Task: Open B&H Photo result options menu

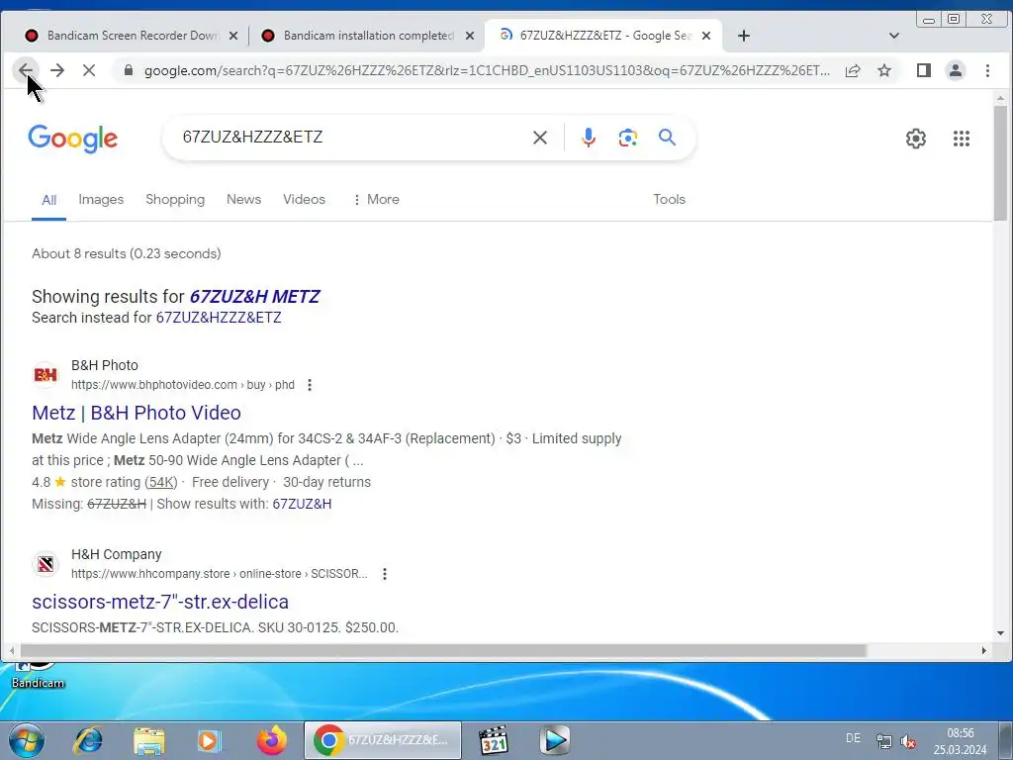Action: tap(310, 385)
